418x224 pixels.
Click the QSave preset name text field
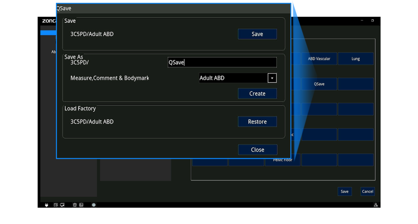coord(222,62)
